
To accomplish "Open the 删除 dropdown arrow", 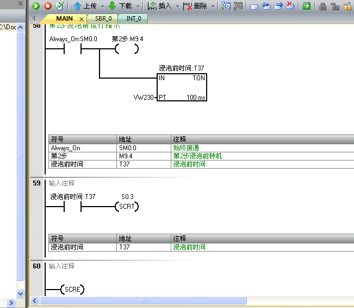I will 213,6.
